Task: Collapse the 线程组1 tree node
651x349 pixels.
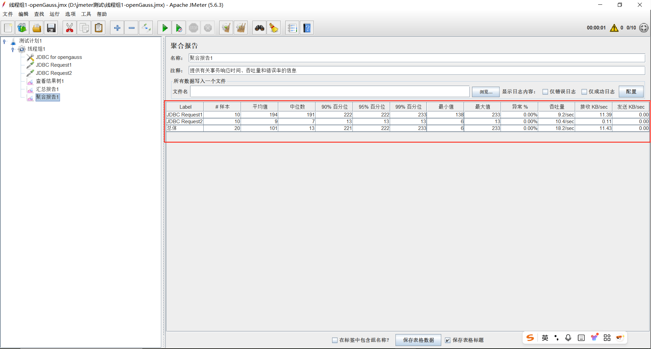Action: tap(13, 49)
